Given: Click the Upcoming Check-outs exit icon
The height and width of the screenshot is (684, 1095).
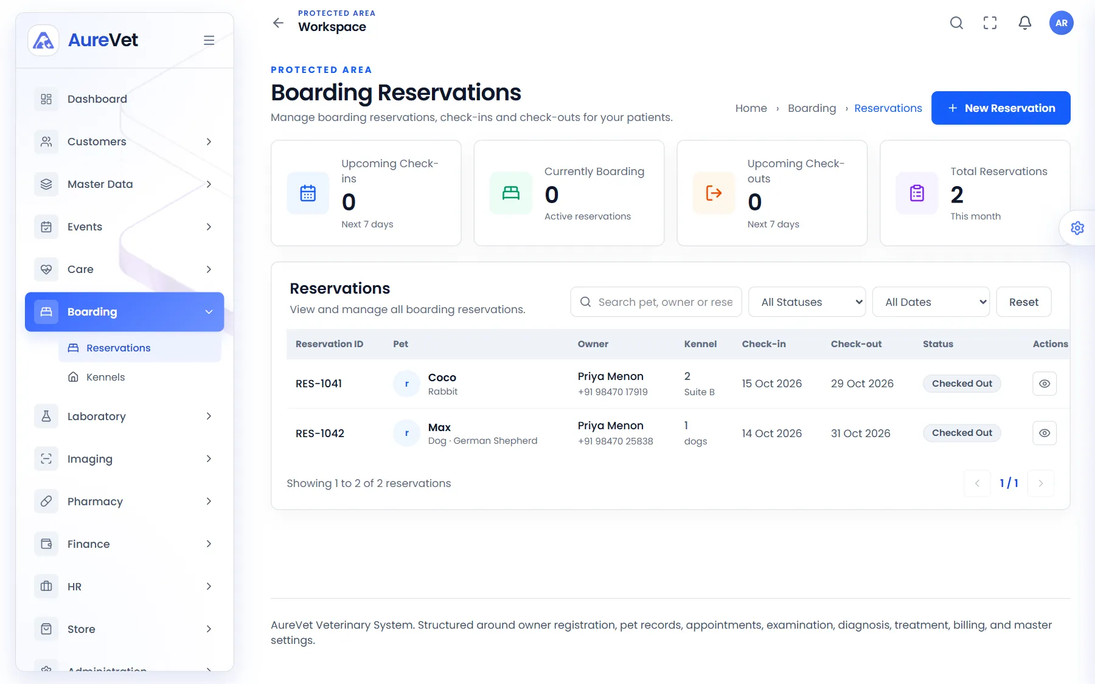Looking at the screenshot, I should [x=714, y=193].
